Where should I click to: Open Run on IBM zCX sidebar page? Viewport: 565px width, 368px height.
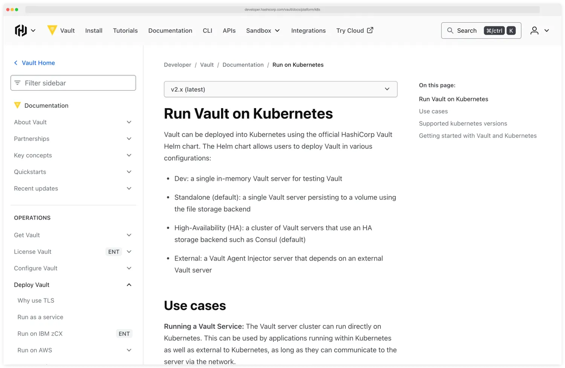40,334
